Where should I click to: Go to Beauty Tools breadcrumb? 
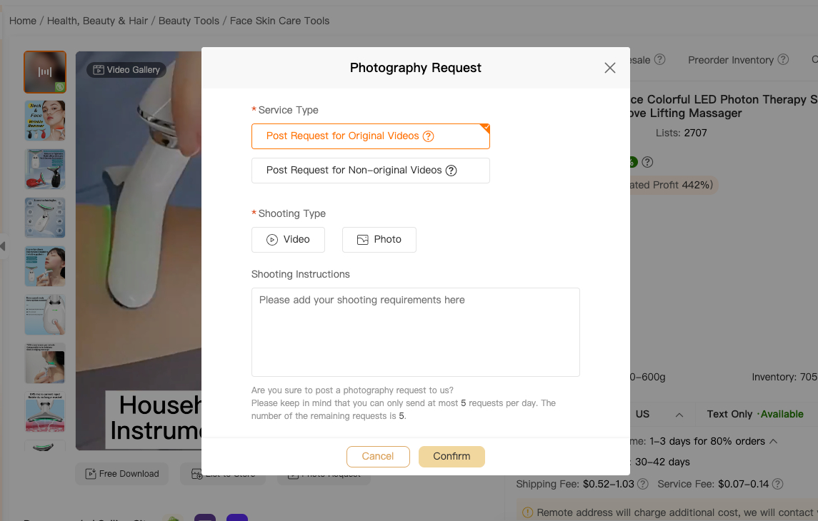(189, 21)
